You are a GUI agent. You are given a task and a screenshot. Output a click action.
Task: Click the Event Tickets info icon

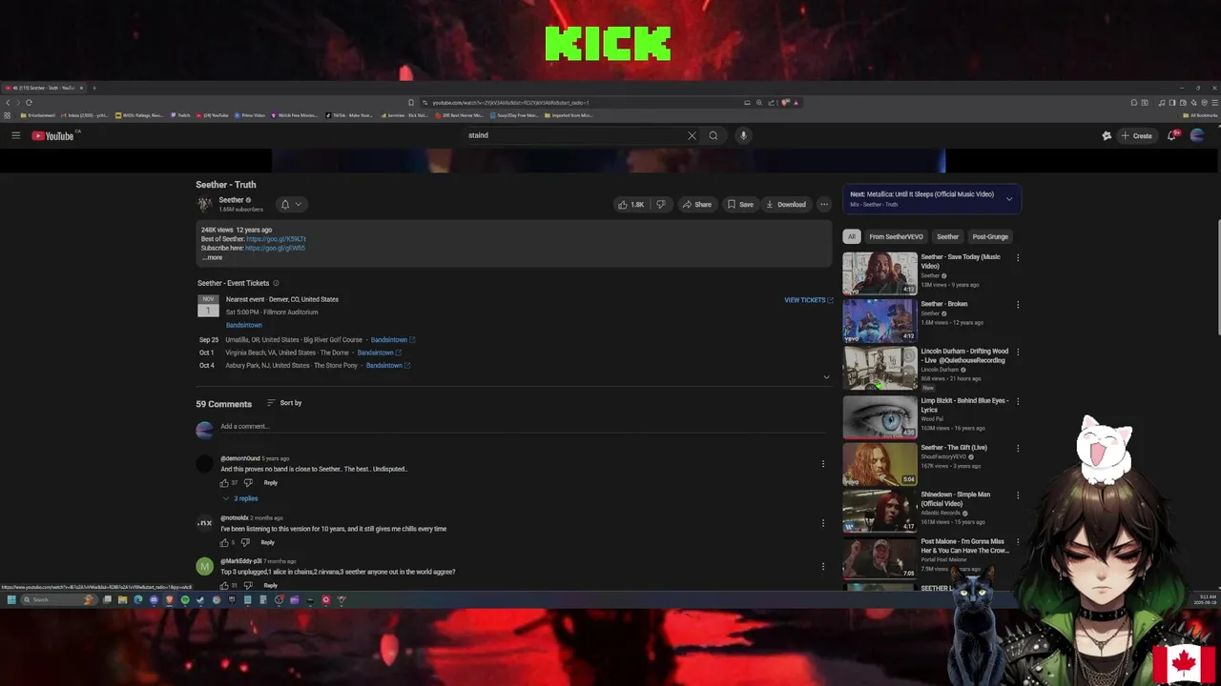(x=276, y=283)
